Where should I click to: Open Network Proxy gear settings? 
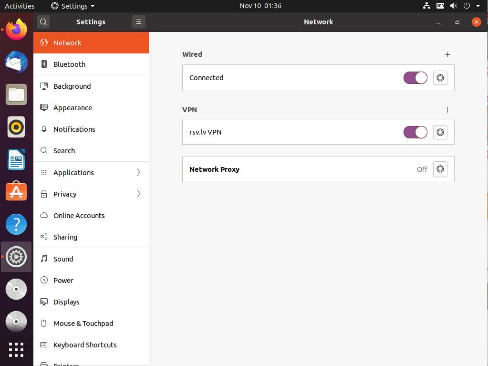click(x=440, y=169)
